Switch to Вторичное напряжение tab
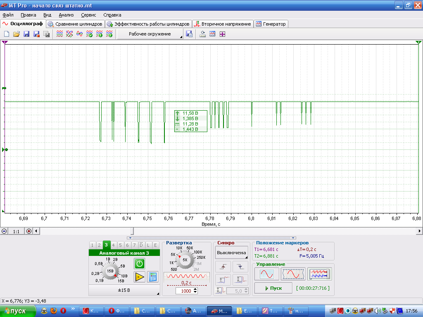This screenshot has width=423, height=317. click(223, 24)
